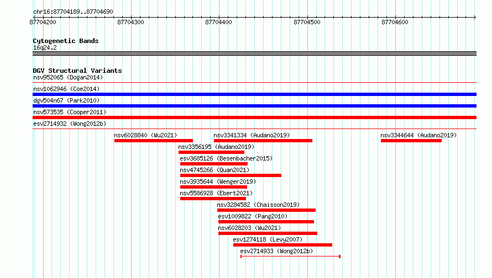Image resolution: width=492 pixels, height=278 pixels.
Task: Open variant nsv6028840 (Wu2021) label
Action: pyautogui.click(x=145, y=135)
